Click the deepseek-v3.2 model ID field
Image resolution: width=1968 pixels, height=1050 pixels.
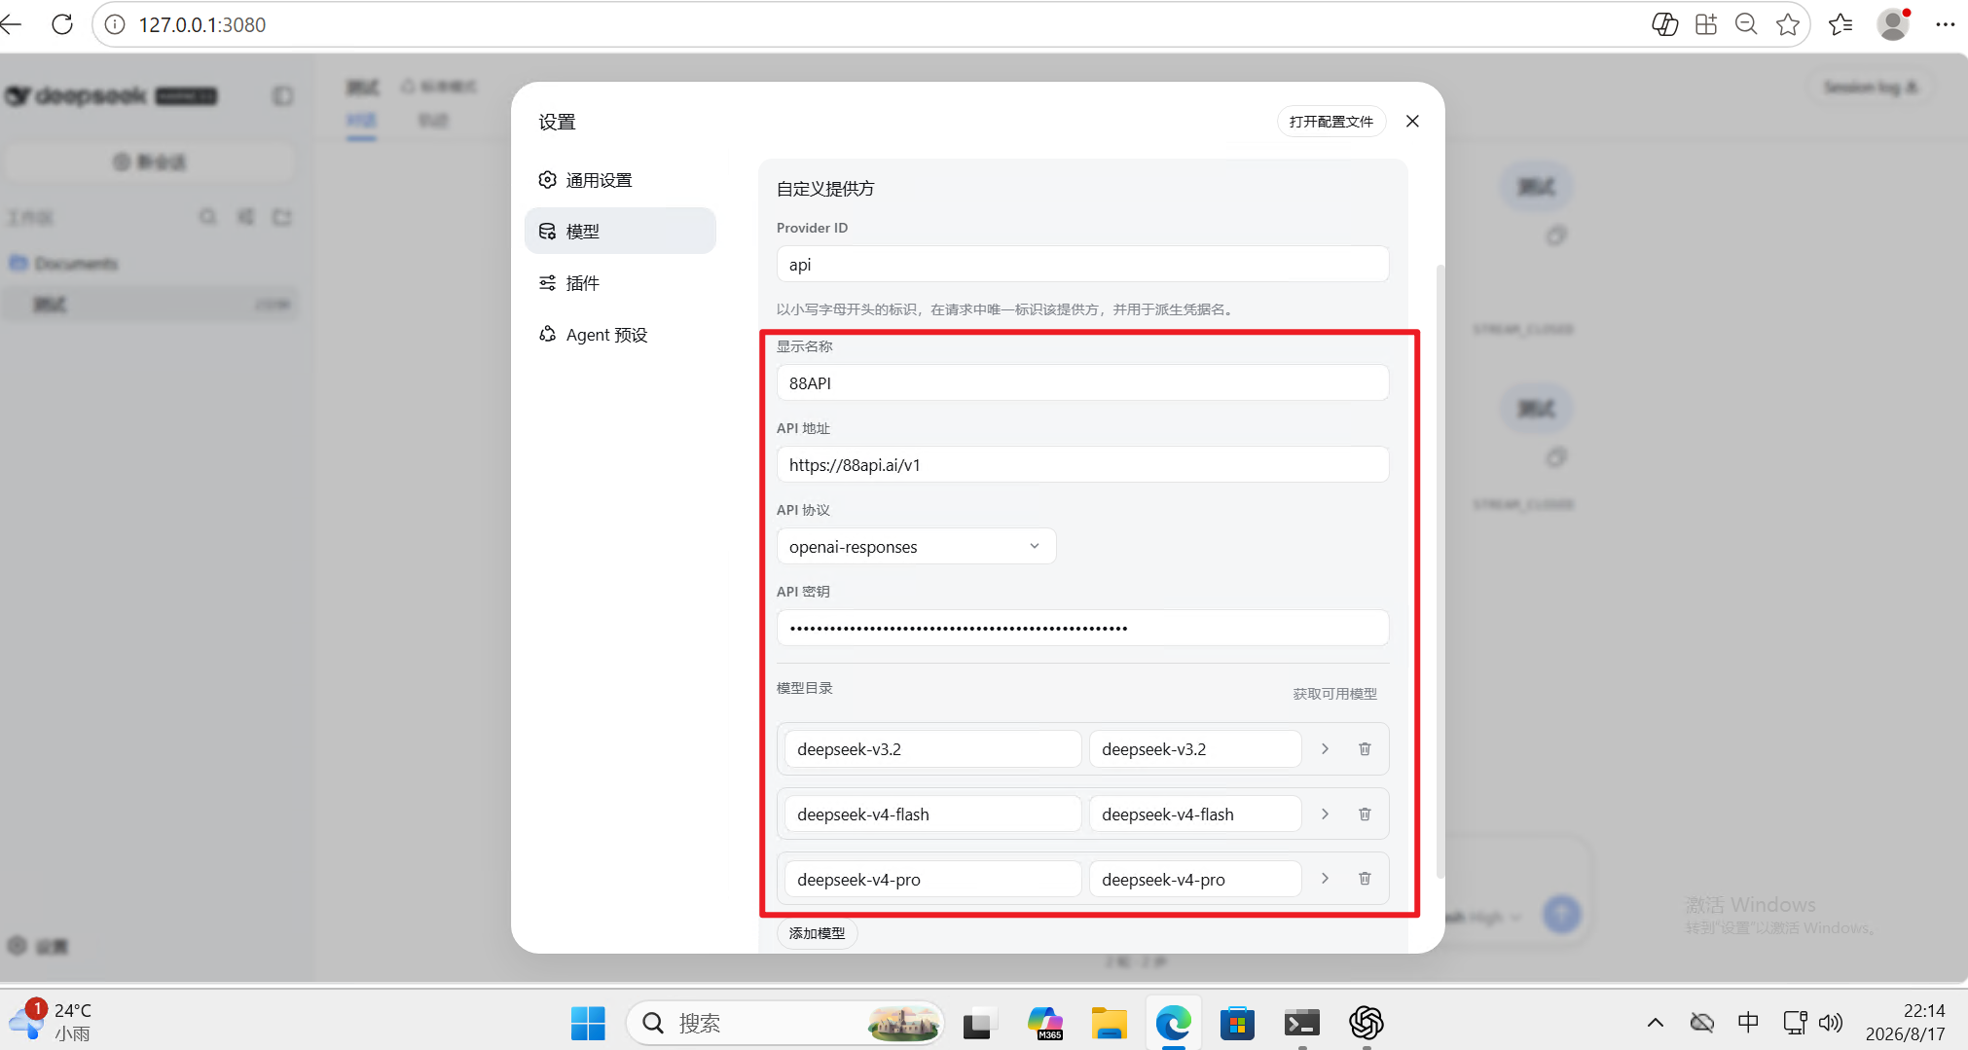click(x=932, y=748)
